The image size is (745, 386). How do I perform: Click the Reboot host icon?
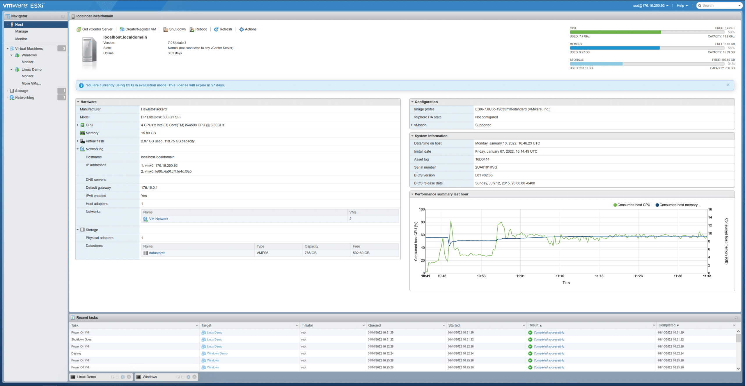click(x=192, y=29)
